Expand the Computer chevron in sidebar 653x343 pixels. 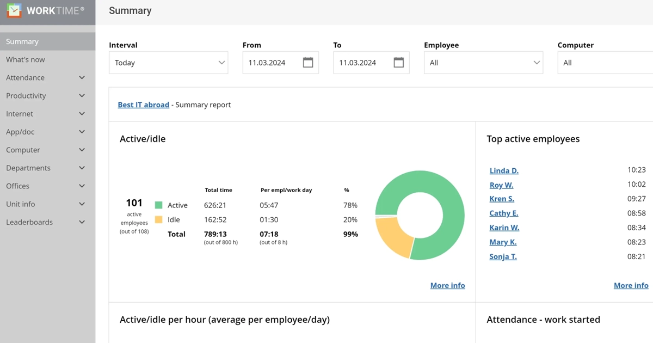tap(82, 150)
